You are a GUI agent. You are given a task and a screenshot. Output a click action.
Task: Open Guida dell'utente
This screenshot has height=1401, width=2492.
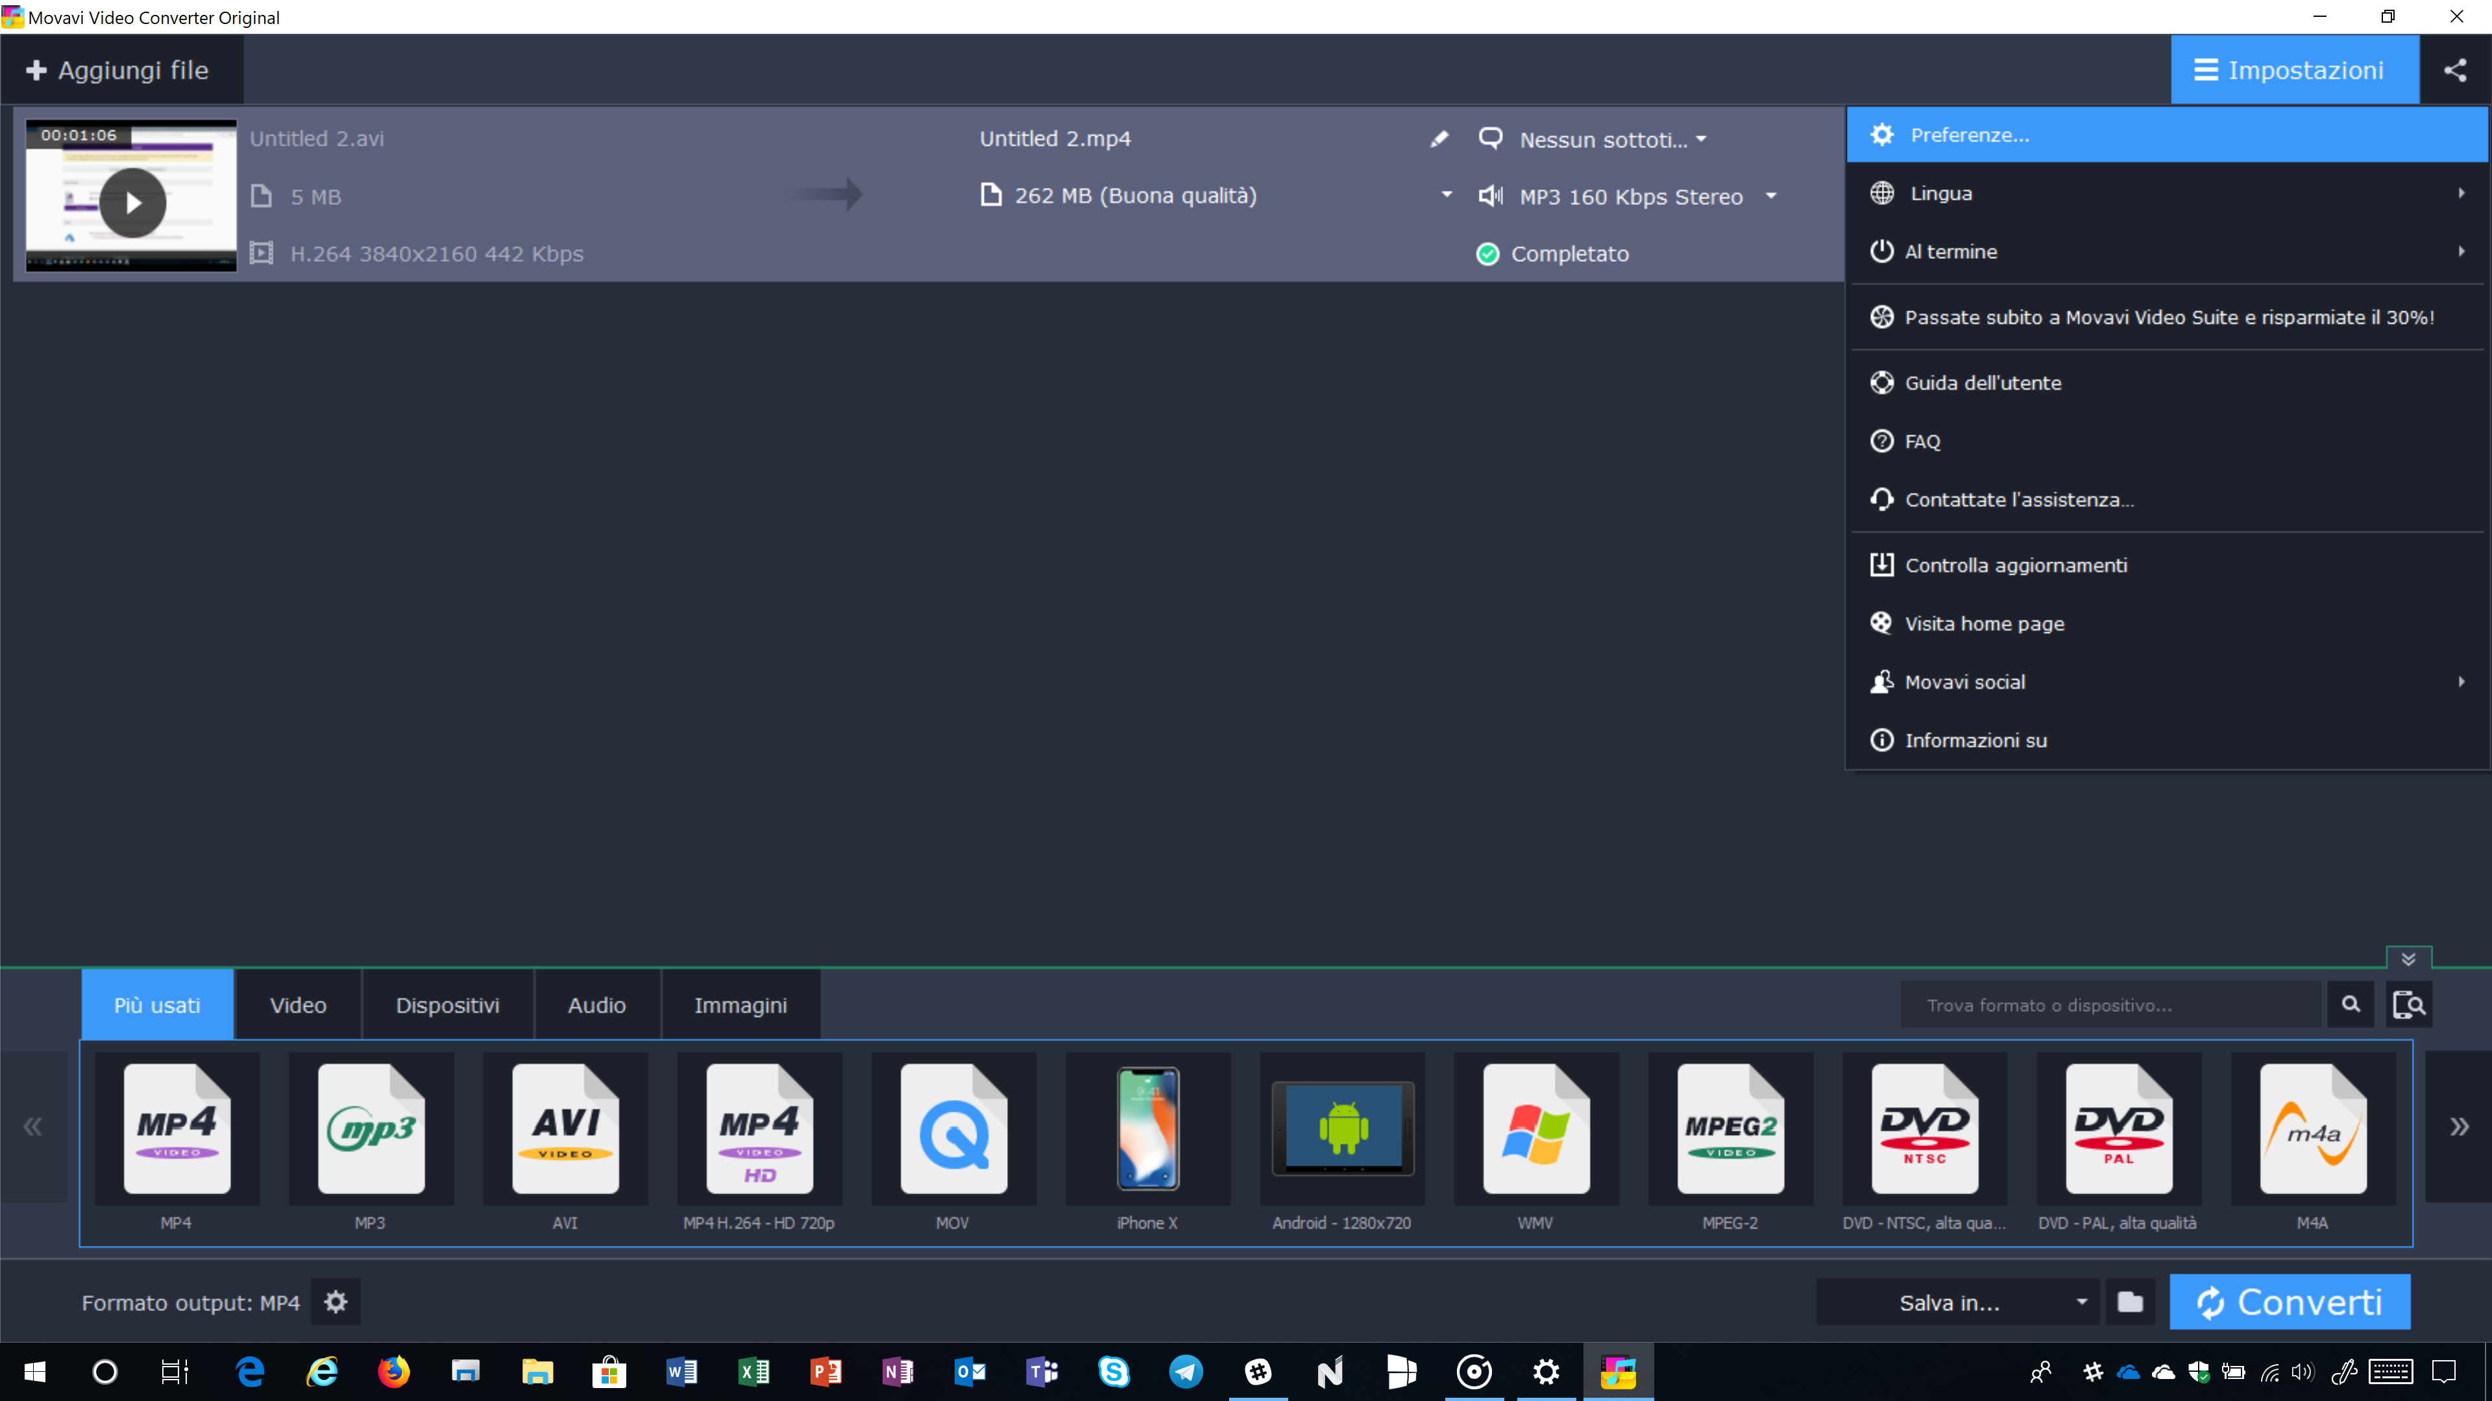(2167, 383)
